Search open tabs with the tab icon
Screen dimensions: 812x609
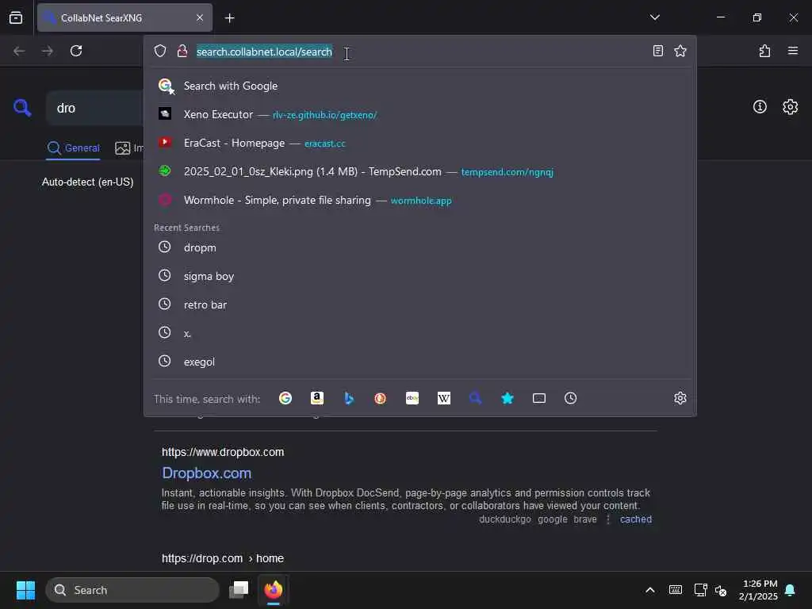click(539, 398)
